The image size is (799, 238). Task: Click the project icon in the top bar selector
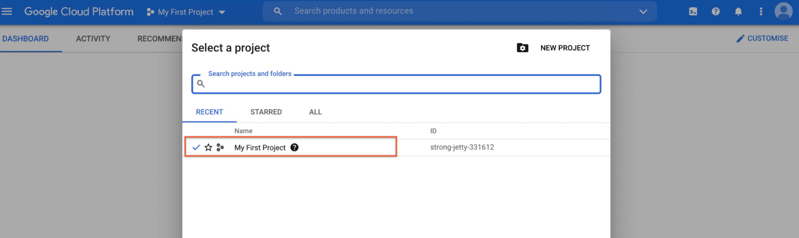150,12
